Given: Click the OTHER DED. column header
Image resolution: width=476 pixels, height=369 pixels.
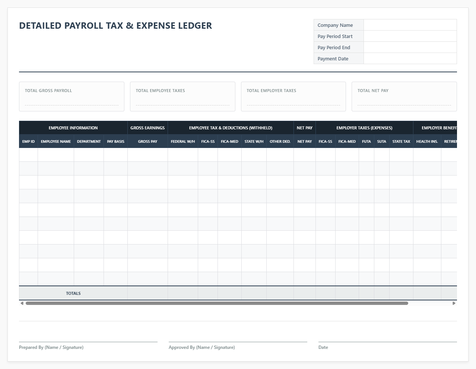Looking at the screenshot, I should pyautogui.click(x=280, y=141).
